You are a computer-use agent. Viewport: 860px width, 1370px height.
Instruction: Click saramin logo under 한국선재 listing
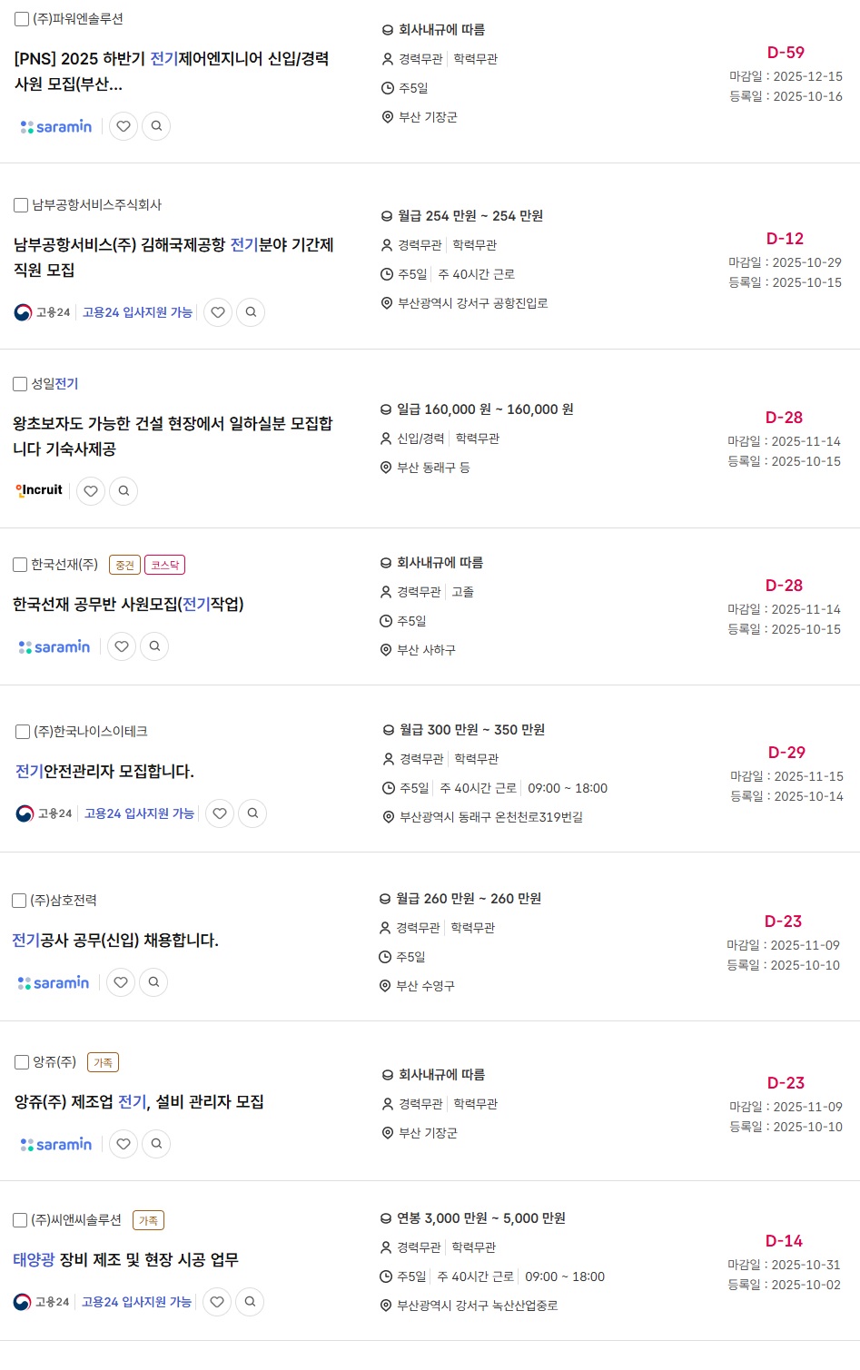pyautogui.click(x=54, y=646)
